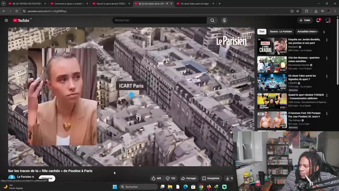
Task: Show more filter chips with right chevron
Action: pyautogui.click(x=324, y=32)
